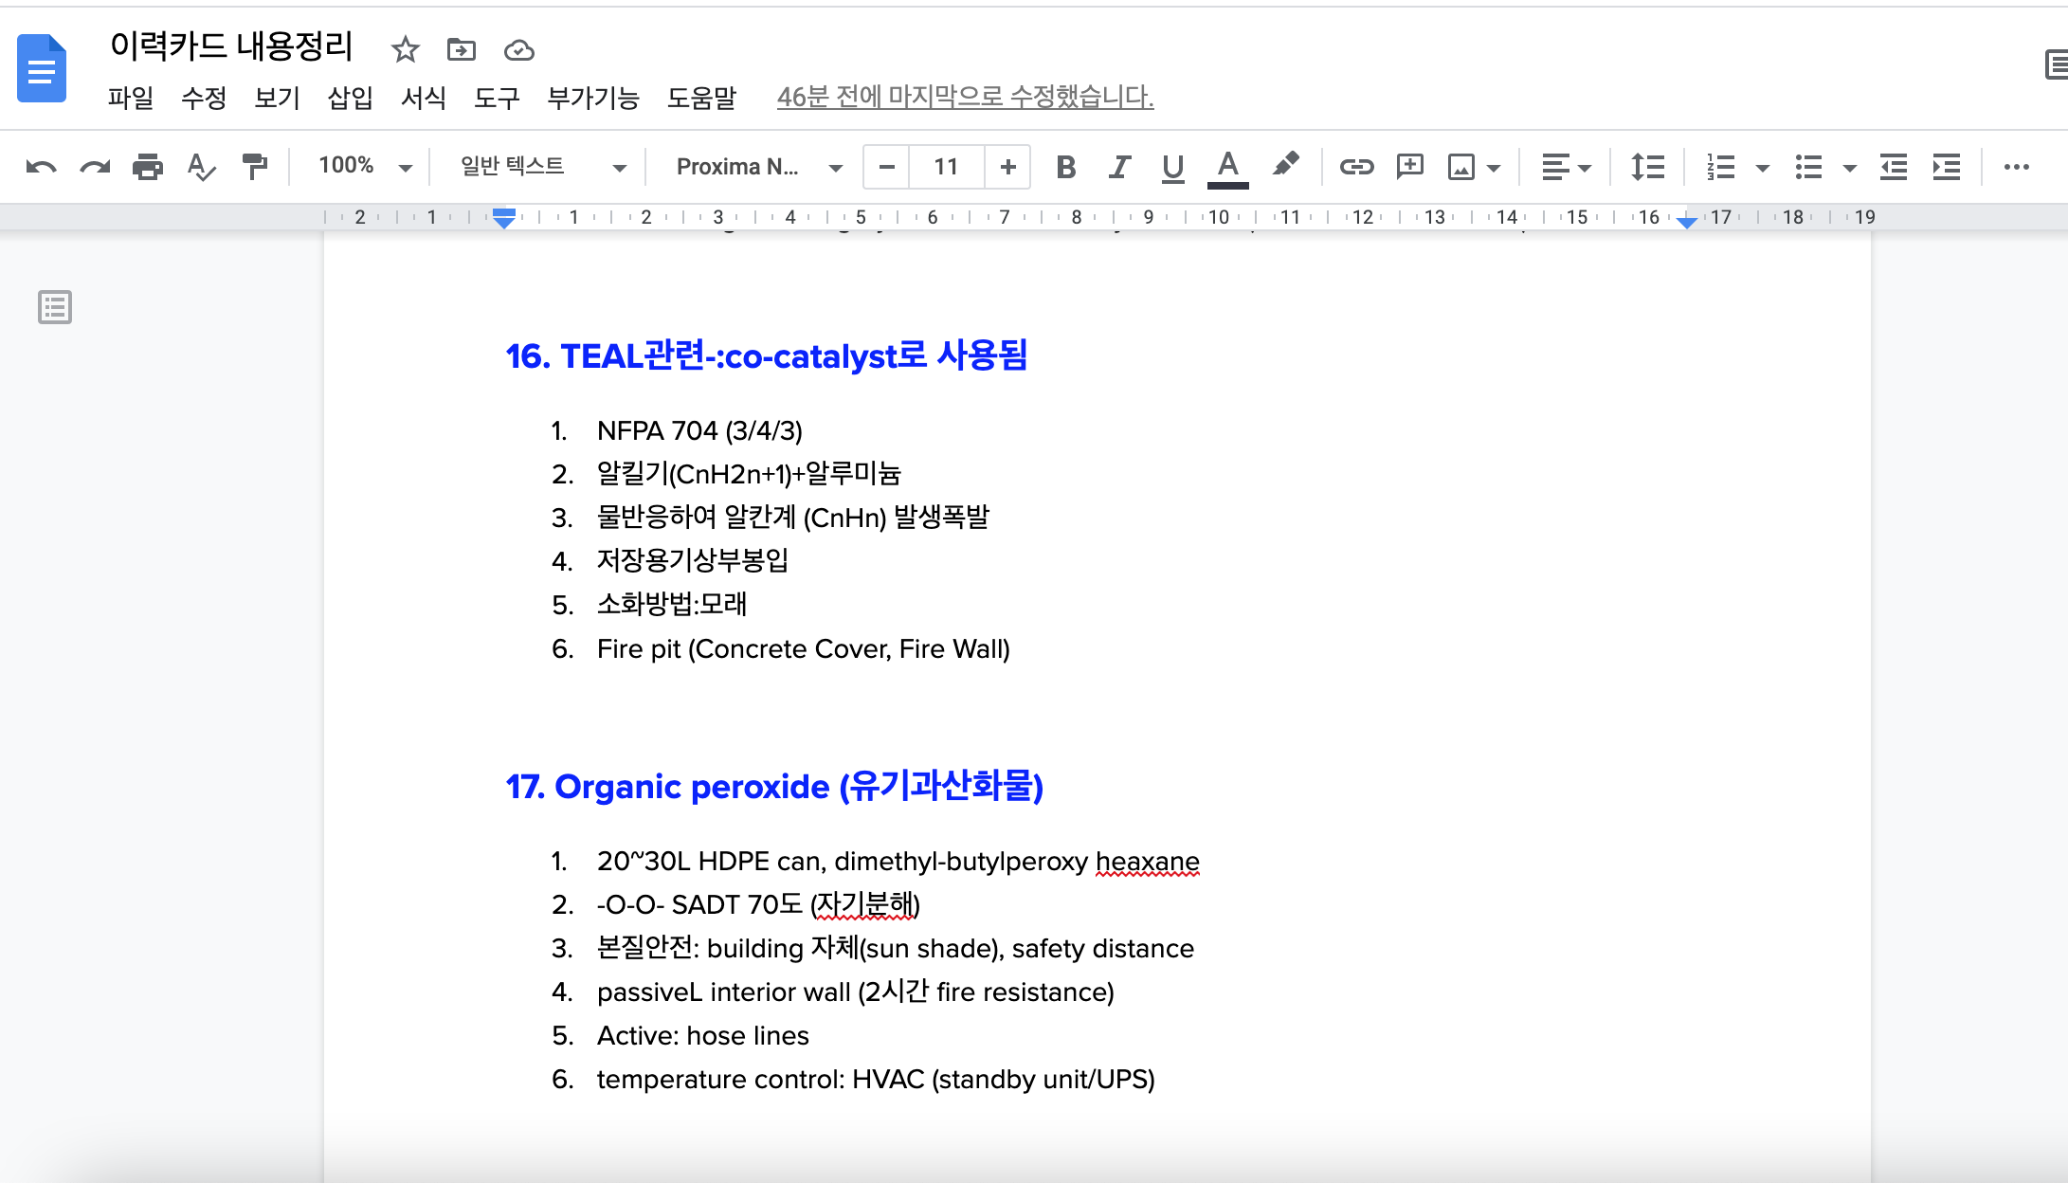
Task: Increase font size with plus button
Action: (x=1007, y=167)
